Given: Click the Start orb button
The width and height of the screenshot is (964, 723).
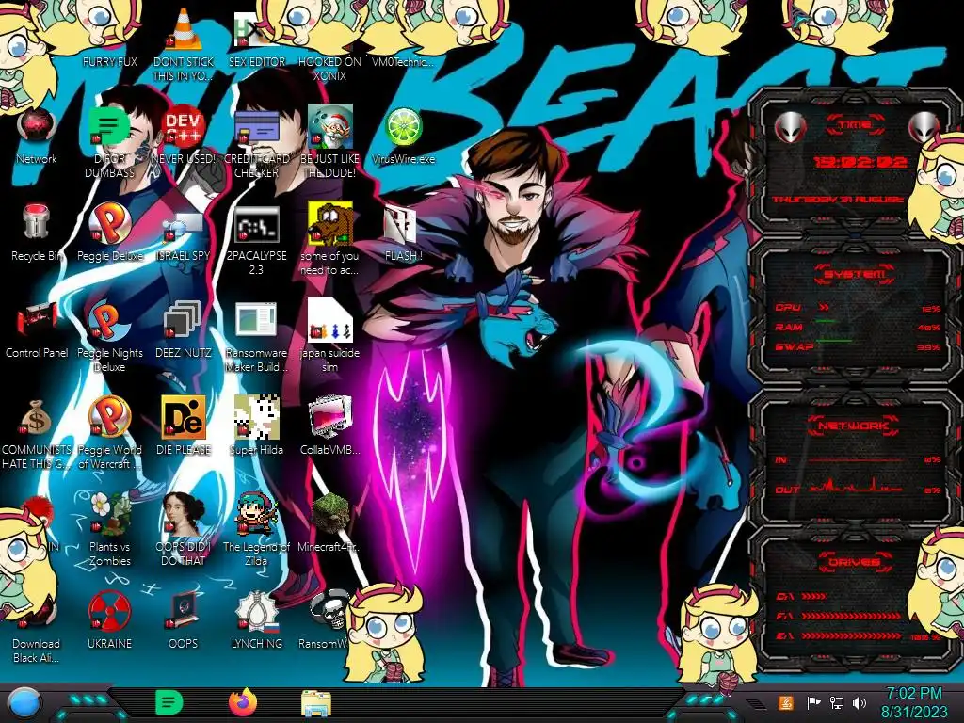Looking at the screenshot, I should (x=25, y=703).
